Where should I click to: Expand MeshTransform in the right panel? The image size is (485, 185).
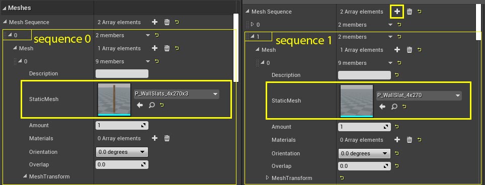tap(268, 178)
